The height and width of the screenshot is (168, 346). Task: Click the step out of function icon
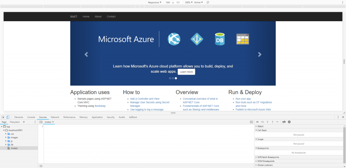click(273, 122)
